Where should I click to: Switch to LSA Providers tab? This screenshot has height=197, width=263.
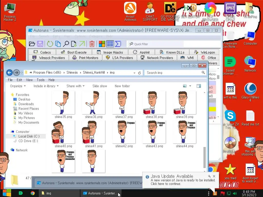pos(119,58)
